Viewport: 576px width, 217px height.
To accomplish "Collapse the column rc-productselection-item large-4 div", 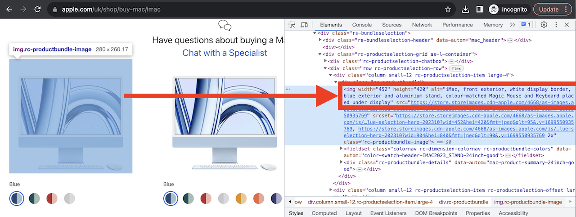I will coord(330,76).
